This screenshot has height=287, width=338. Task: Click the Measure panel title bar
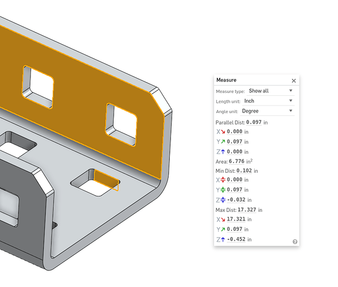(252, 80)
